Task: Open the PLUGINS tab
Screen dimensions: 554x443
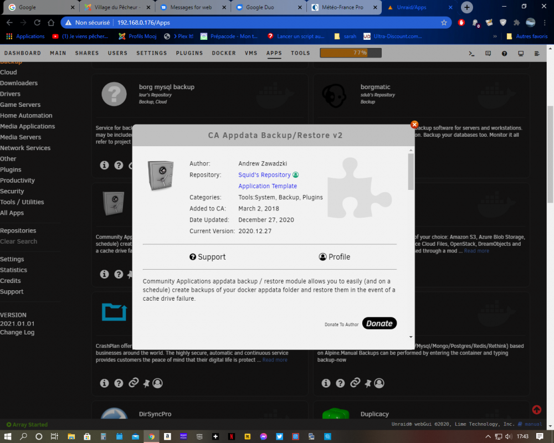Action: pos(189,53)
